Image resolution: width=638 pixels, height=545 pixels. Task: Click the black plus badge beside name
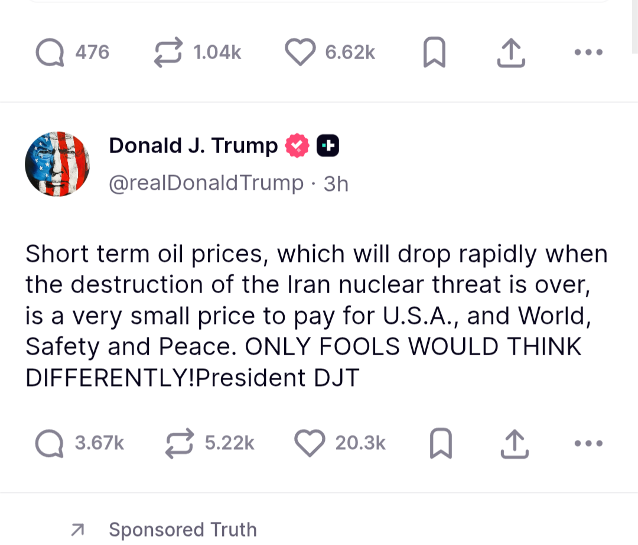coord(328,146)
